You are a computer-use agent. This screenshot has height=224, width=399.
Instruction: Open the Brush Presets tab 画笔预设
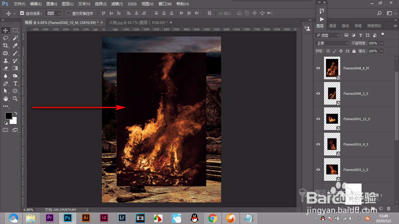pos(374,26)
